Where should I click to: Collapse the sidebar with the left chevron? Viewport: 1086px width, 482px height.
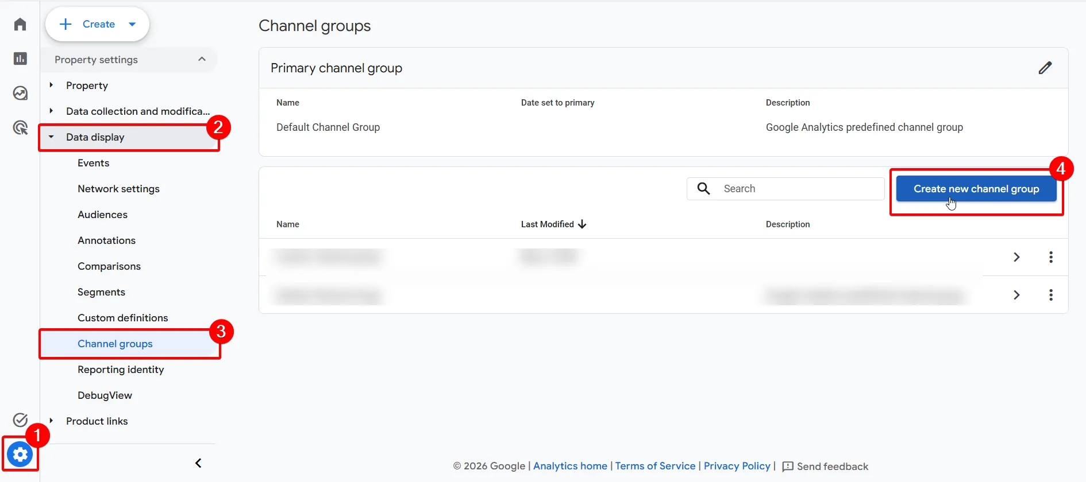coord(198,463)
